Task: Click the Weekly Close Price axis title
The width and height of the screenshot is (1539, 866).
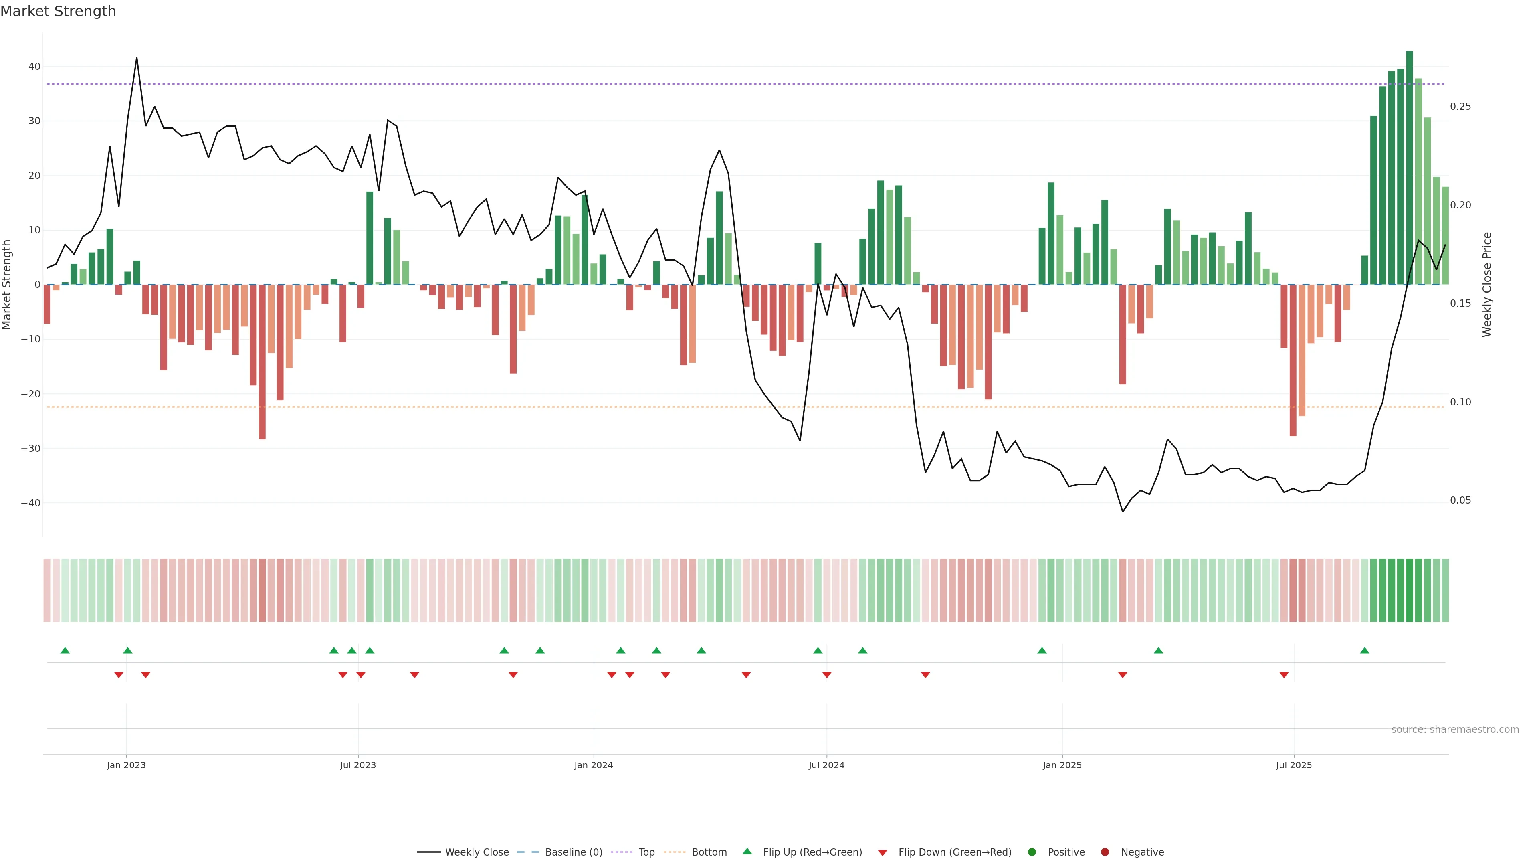Action: click(x=1487, y=285)
